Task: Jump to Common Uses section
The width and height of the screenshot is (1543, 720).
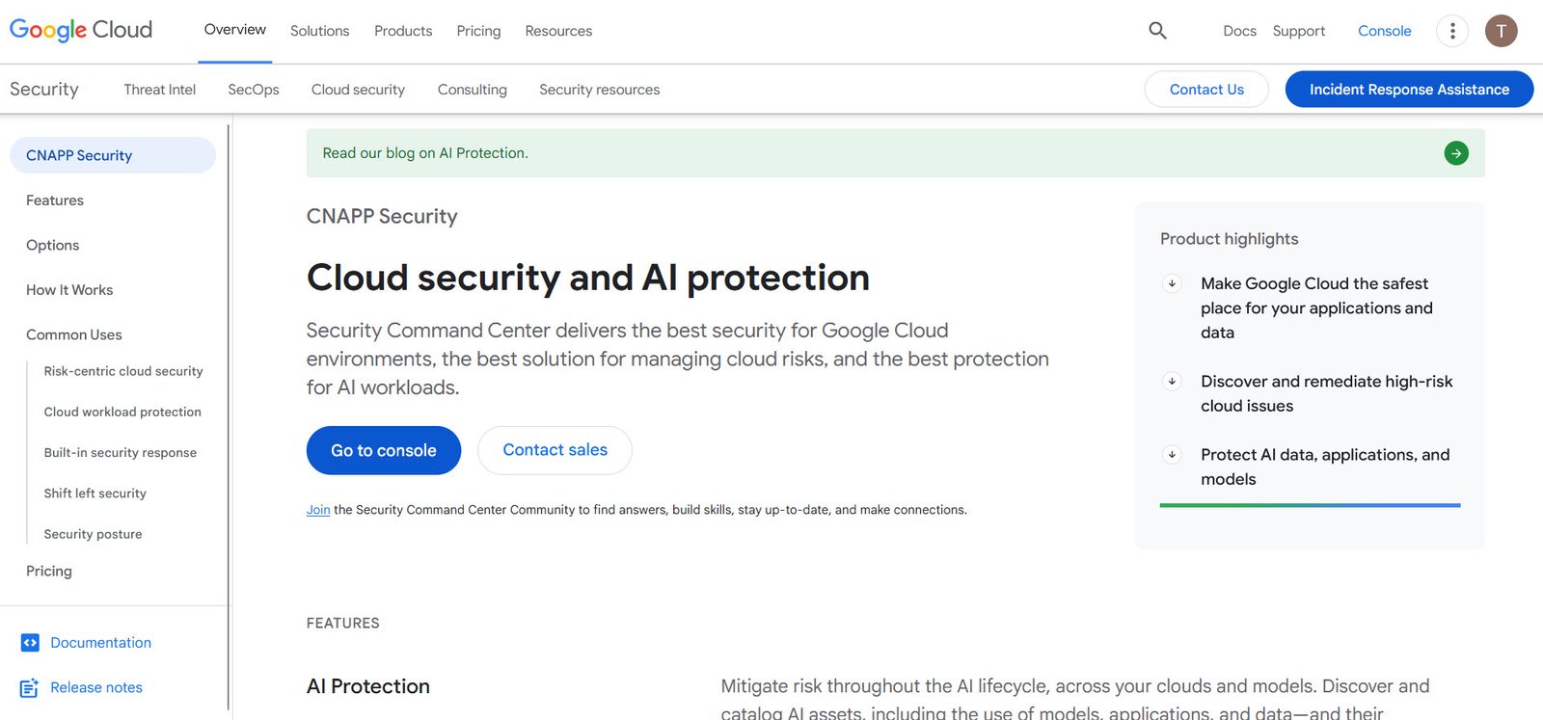Action: click(74, 334)
